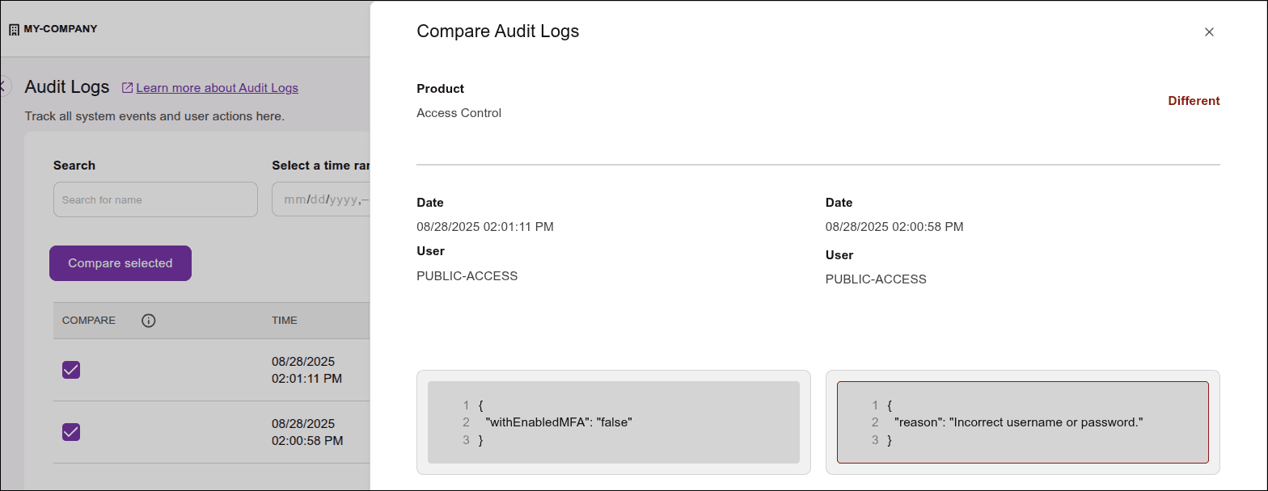Click the building icon next to MY-COMPANY
This screenshot has height=491, width=1268.
point(14,30)
